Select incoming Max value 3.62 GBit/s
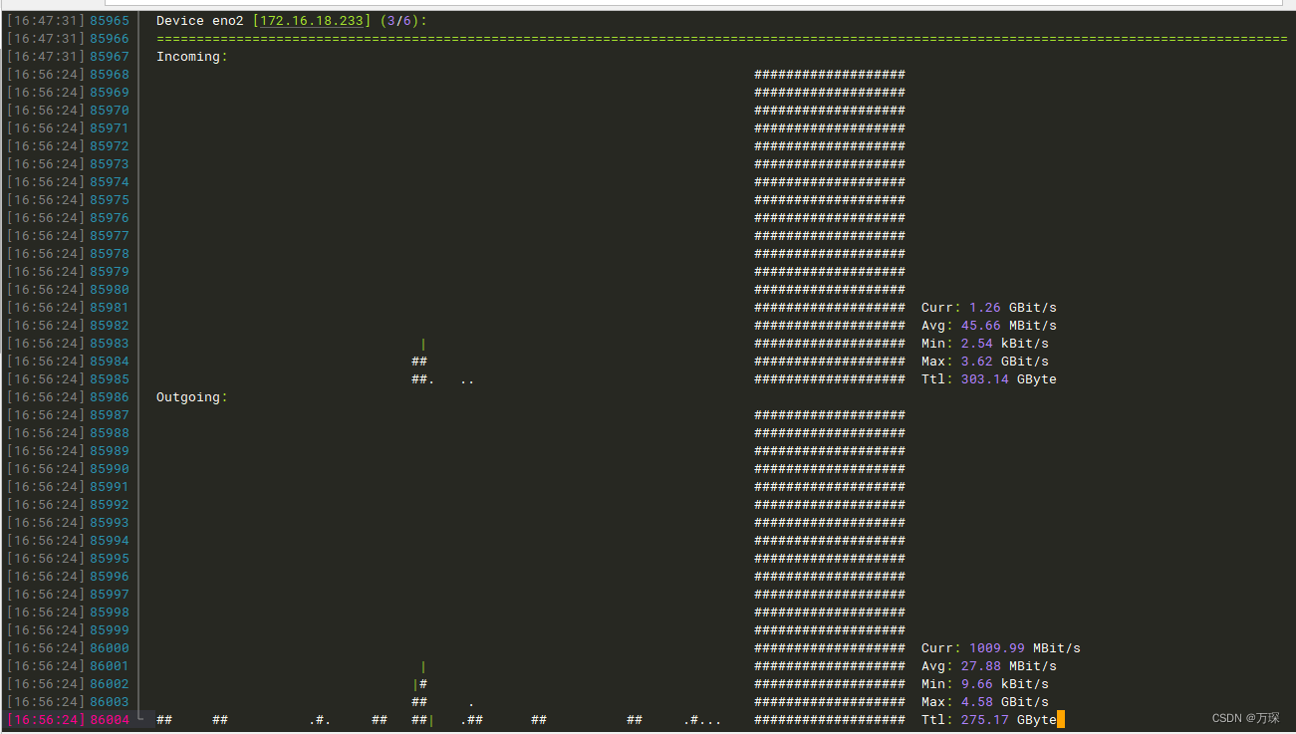 [x=1005, y=362]
